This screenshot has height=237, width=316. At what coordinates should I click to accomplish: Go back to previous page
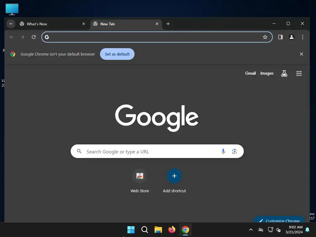click(x=11, y=37)
